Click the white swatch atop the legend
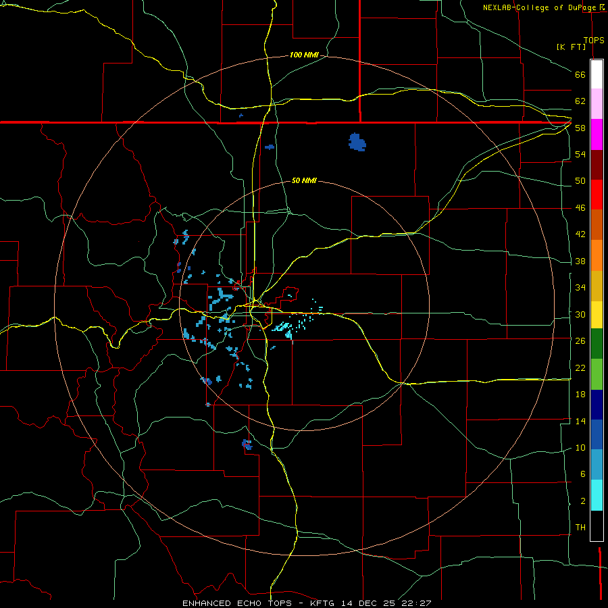 tap(597, 74)
